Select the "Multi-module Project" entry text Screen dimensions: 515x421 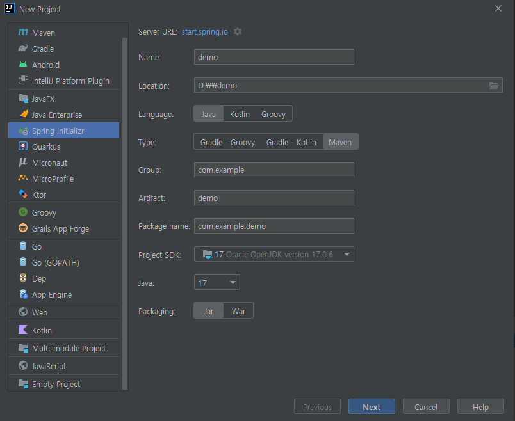pos(69,348)
